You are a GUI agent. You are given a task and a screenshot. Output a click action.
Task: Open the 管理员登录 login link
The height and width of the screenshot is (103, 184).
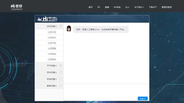[167, 7]
